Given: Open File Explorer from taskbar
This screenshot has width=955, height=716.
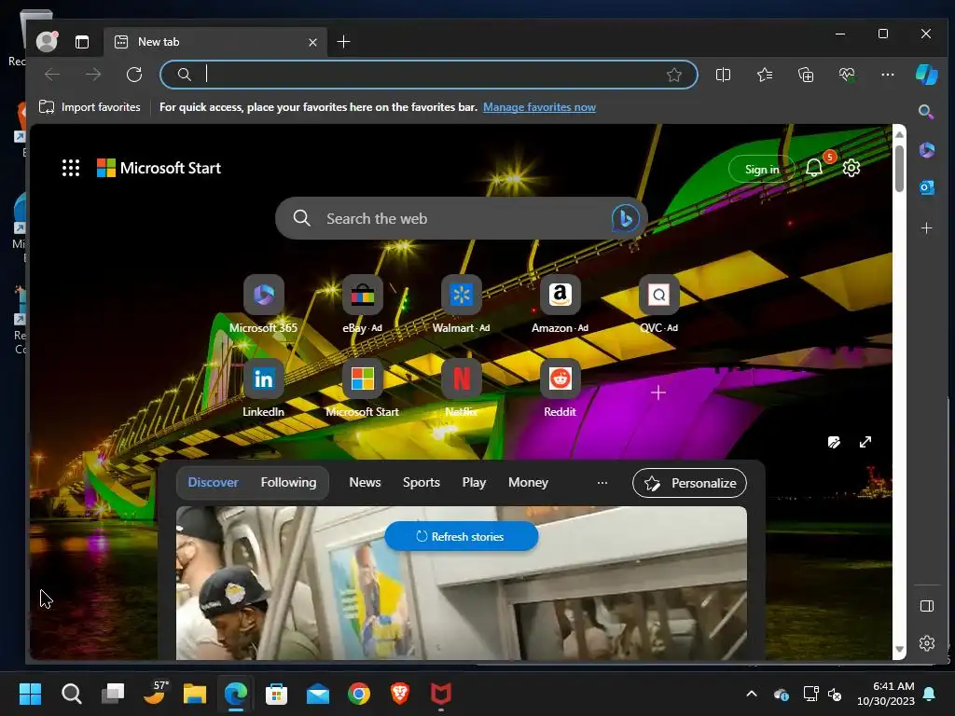Looking at the screenshot, I should pos(195,694).
